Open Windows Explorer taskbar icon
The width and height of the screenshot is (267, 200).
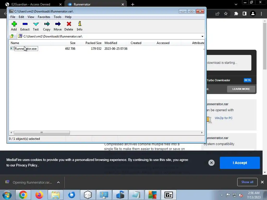pyautogui.click(x=56, y=195)
